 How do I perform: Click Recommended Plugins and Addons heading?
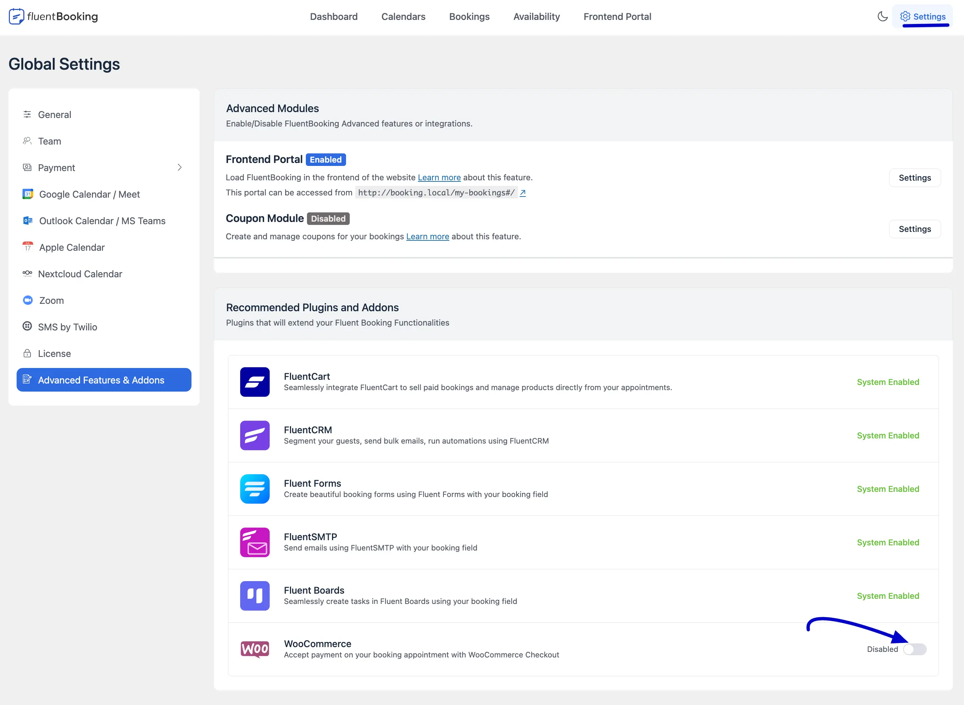(x=312, y=308)
